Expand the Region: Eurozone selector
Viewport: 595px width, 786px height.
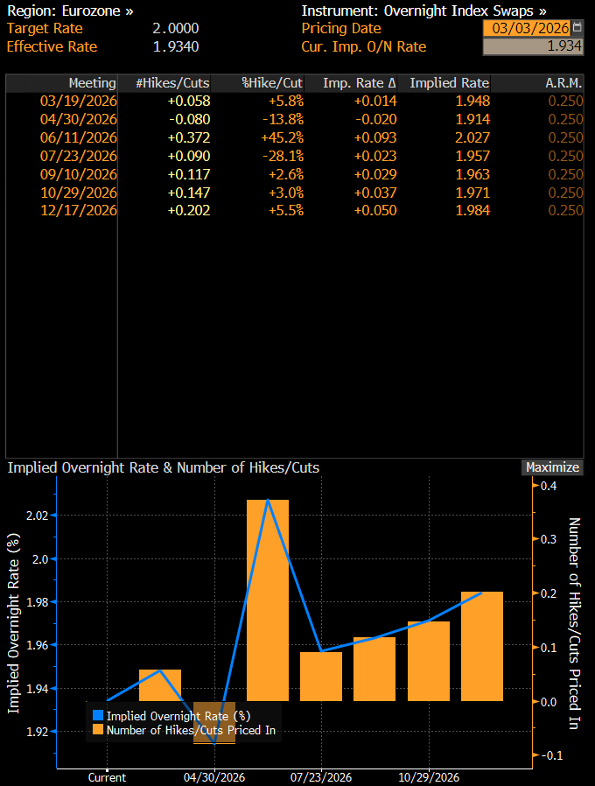(70, 11)
